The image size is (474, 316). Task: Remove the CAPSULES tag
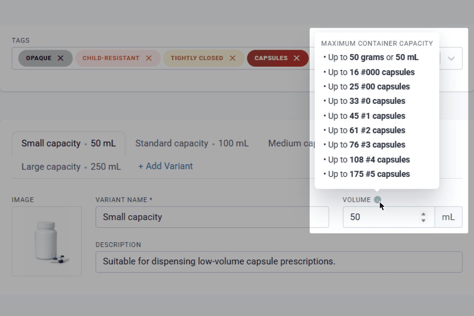click(x=297, y=58)
